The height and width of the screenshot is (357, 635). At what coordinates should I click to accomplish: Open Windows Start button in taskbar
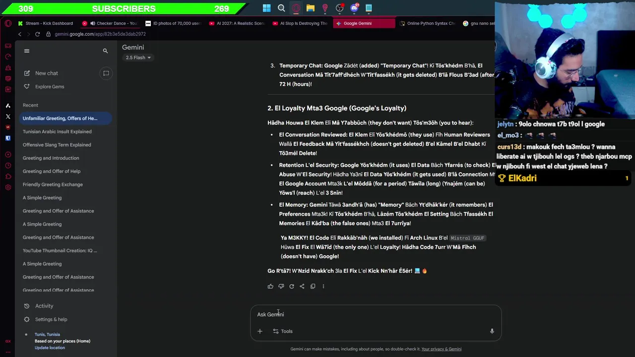267,8
